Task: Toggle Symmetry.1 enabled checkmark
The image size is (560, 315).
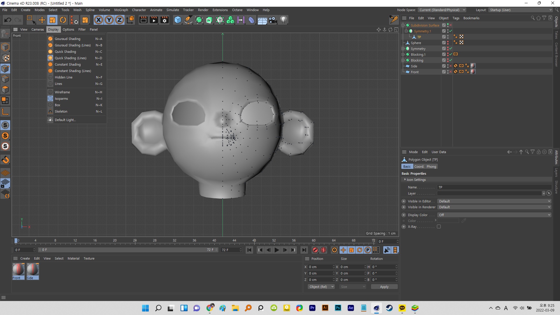Action: click(451, 31)
